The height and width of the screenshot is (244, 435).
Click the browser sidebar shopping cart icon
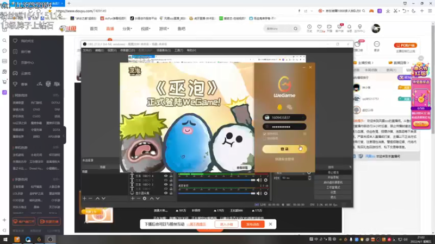(4, 82)
